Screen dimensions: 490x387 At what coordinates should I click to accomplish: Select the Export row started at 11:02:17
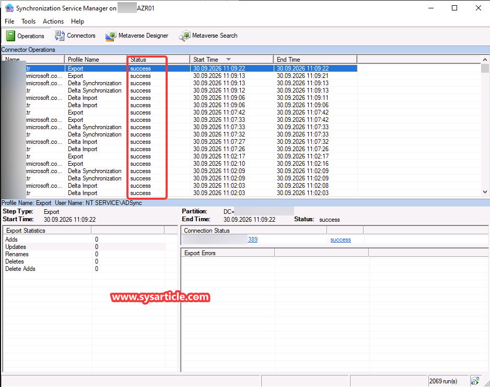click(179, 156)
